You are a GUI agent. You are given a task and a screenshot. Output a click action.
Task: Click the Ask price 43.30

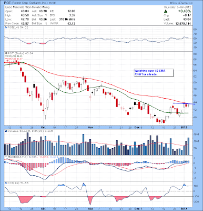point(43,11)
